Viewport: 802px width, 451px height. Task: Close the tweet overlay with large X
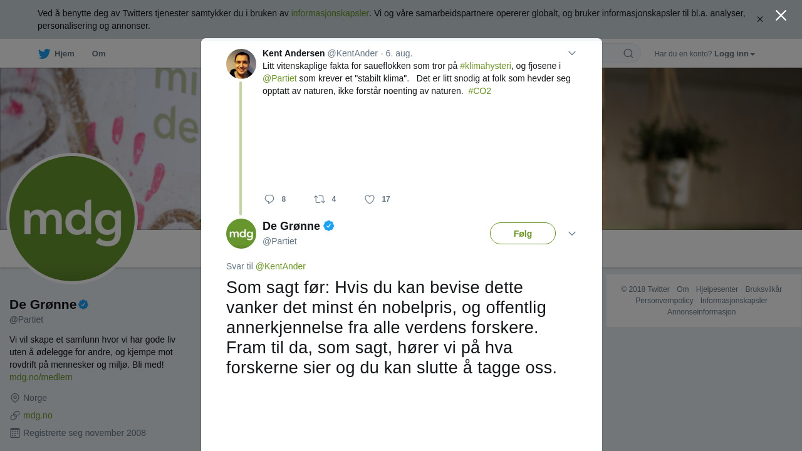pyautogui.click(x=781, y=16)
